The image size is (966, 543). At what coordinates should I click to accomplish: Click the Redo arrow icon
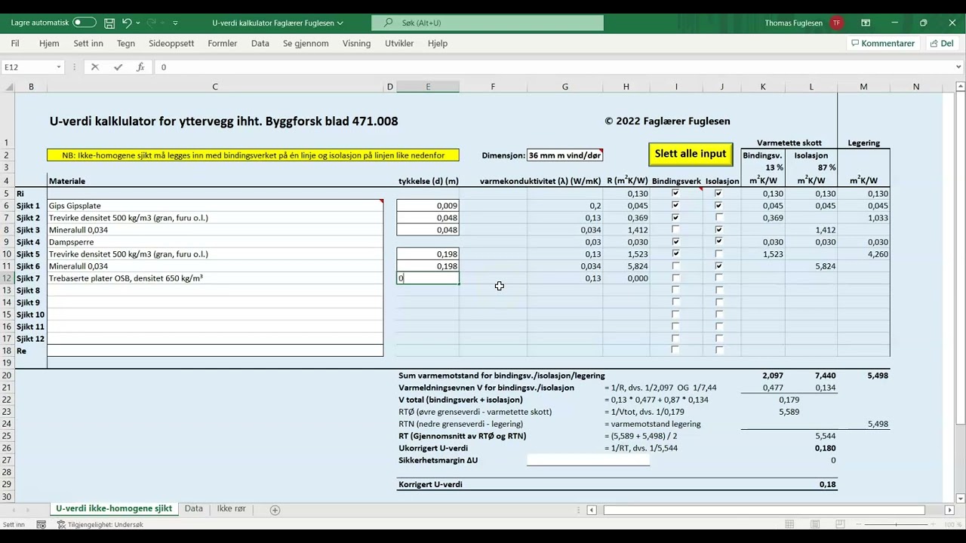(x=152, y=23)
